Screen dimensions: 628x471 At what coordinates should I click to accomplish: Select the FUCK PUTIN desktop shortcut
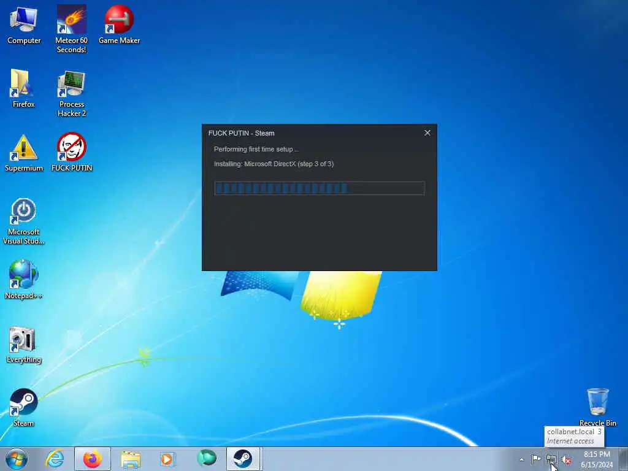[x=72, y=152]
